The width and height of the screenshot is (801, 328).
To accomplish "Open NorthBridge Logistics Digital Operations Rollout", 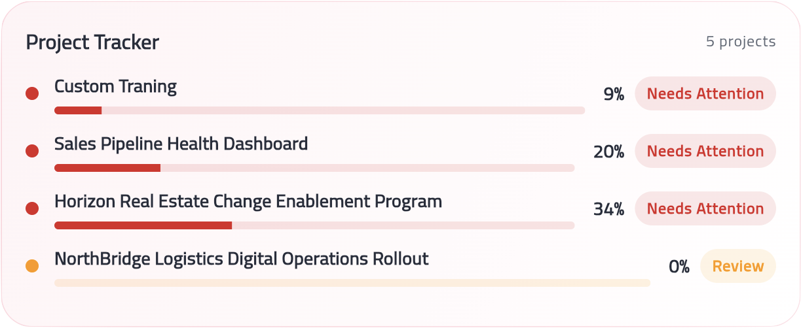I will [x=241, y=259].
